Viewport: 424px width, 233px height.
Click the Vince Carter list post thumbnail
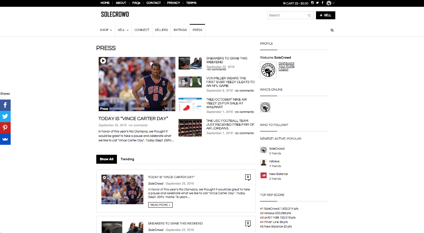(x=122, y=189)
